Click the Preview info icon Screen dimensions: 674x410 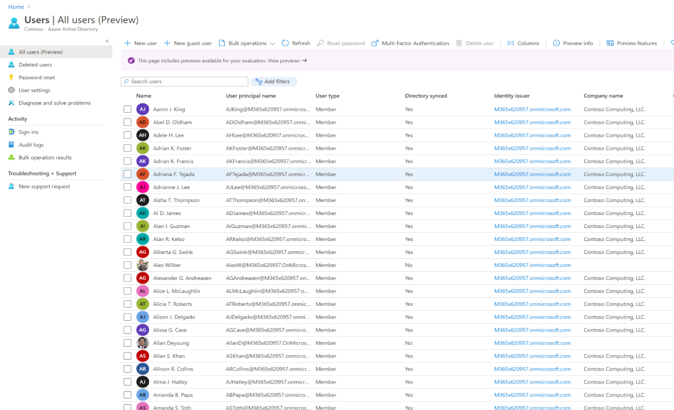556,43
